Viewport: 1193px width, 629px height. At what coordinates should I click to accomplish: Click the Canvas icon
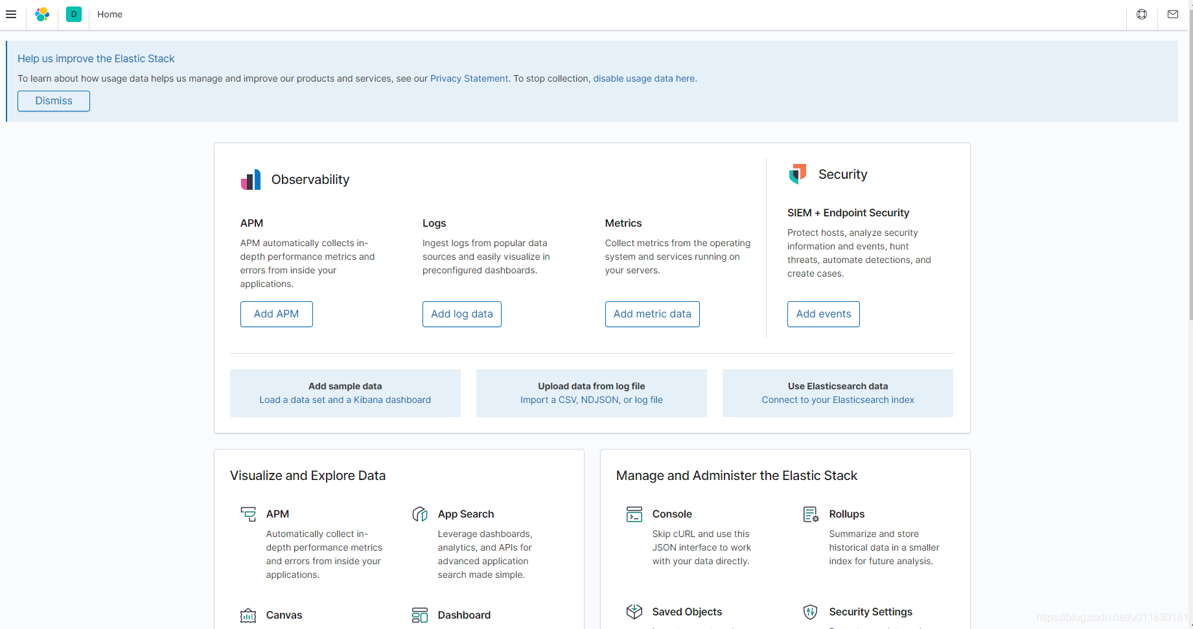[x=248, y=615]
